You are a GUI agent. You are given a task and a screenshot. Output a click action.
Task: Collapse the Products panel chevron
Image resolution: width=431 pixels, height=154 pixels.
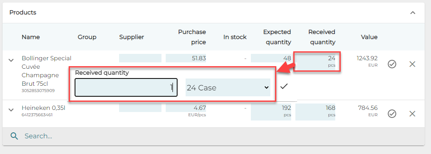point(413,13)
